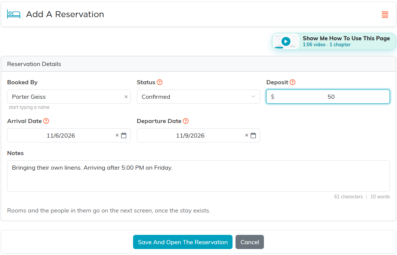Clear the Departure Date value
The height and width of the screenshot is (255, 397).
pos(247,135)
